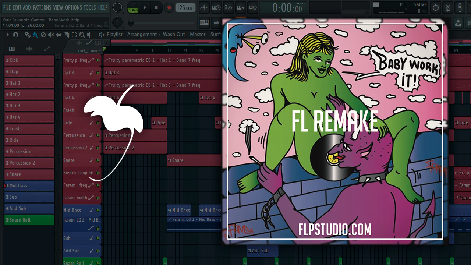Open the audio editor scissors icon
Viewport: 471px width, 265px height.
(448, 7)
